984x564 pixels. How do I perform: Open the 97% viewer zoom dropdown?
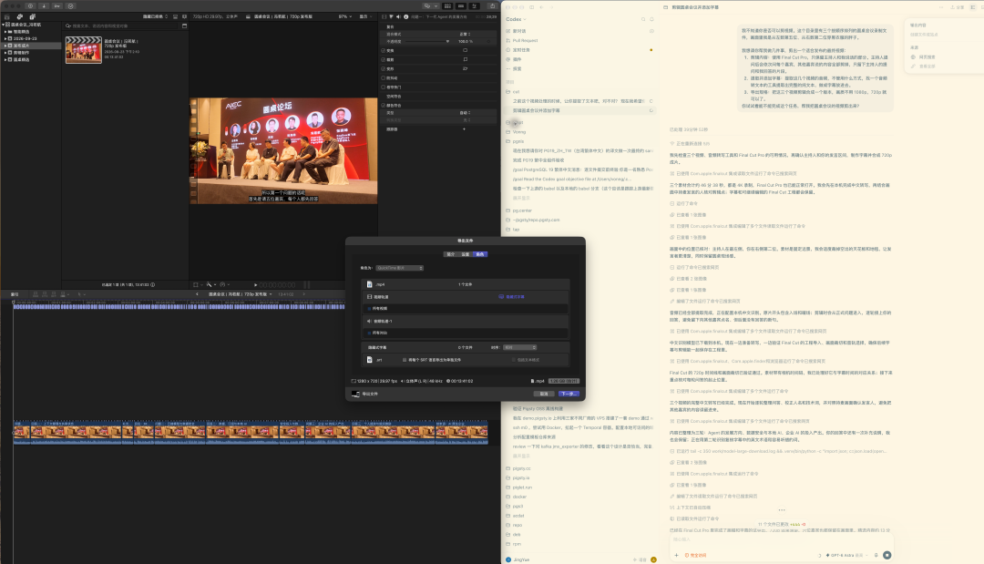pos(344,17)
